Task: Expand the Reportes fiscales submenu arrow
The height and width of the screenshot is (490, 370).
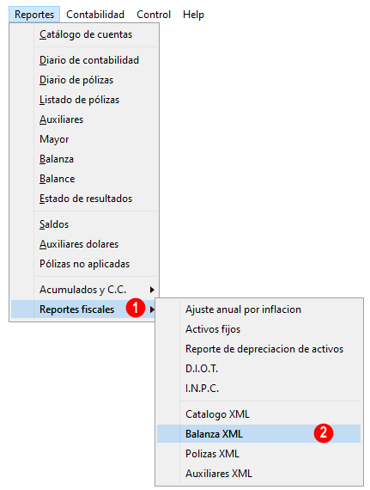Action: click(152, 309)
